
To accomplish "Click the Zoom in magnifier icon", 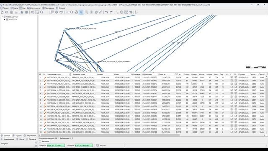I will coord(67,12).
